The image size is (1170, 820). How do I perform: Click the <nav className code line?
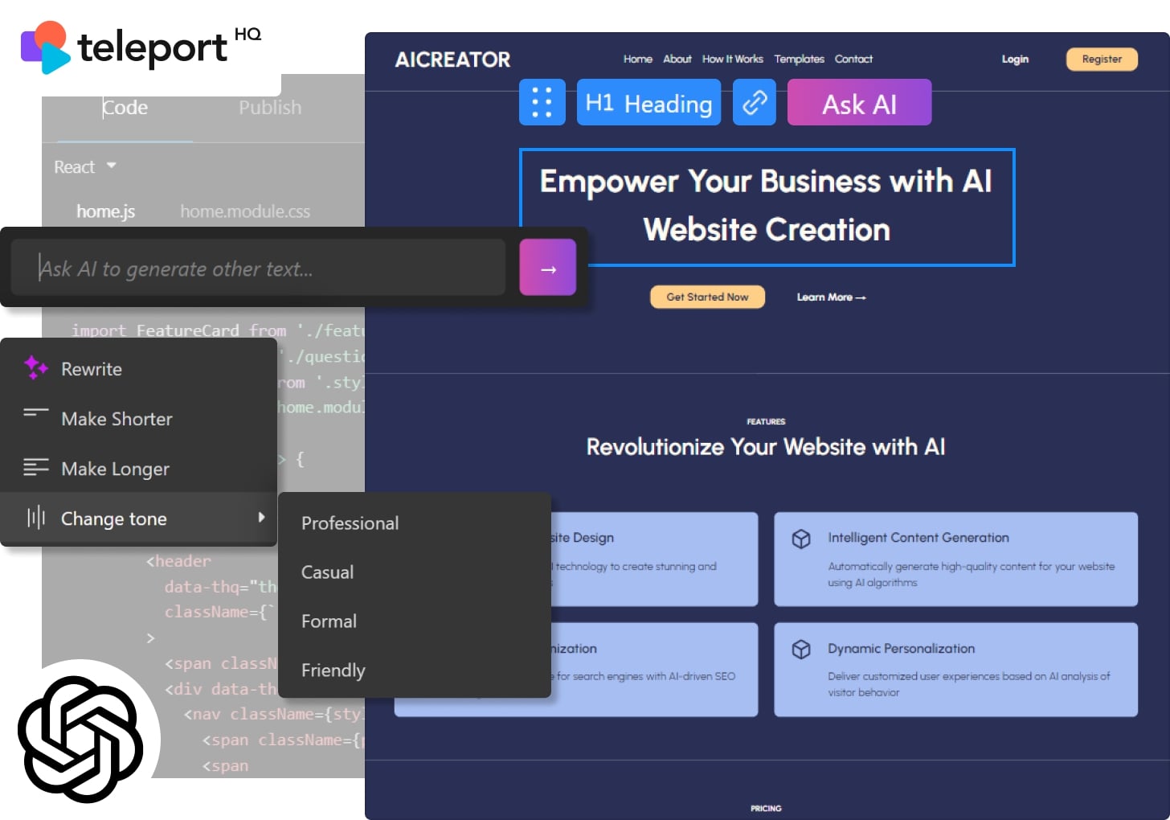[274, 714]
